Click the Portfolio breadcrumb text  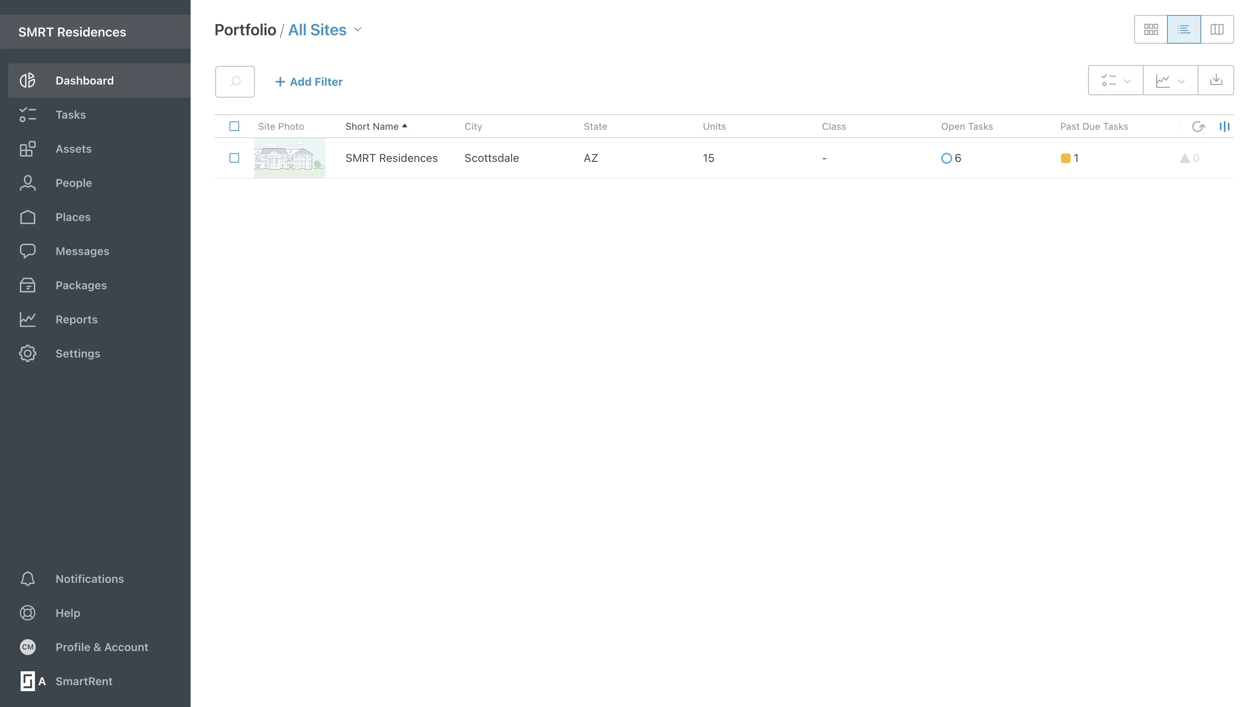[x=245, y=30]
